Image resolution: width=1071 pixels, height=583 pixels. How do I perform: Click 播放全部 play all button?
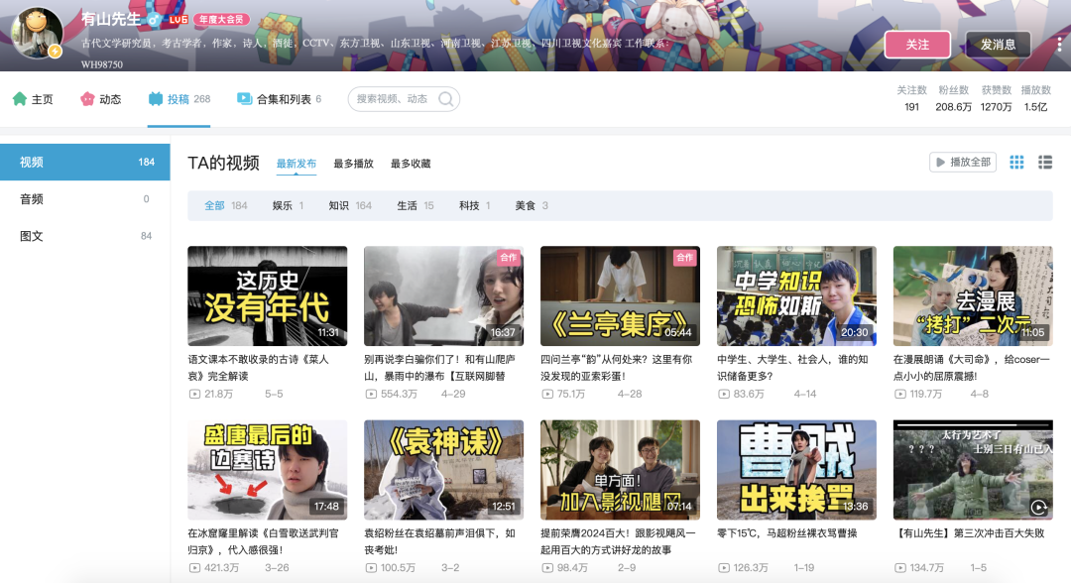tap(962, 163)
